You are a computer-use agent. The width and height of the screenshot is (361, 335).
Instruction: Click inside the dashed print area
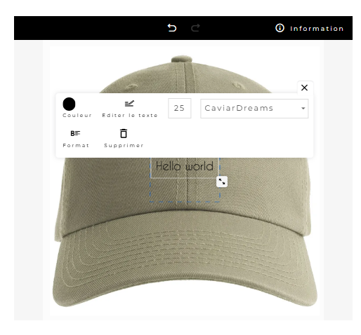(x=185, y=190)
